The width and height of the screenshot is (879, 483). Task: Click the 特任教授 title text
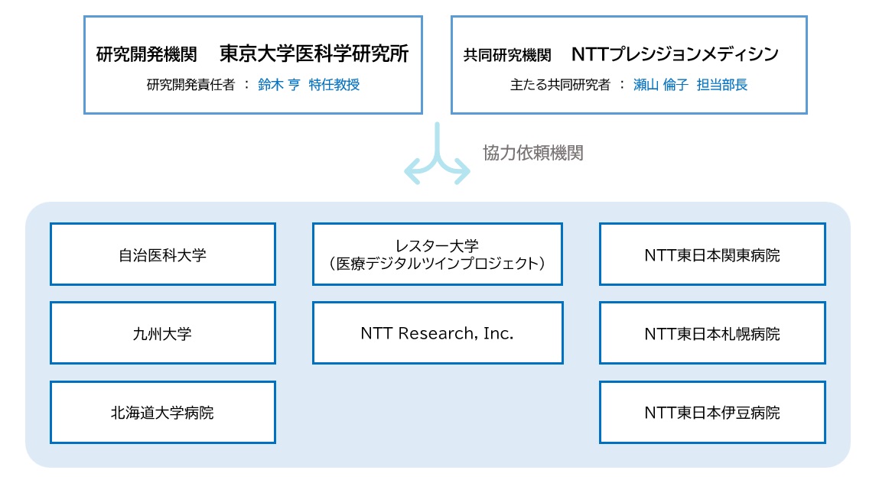click(334, 85)
